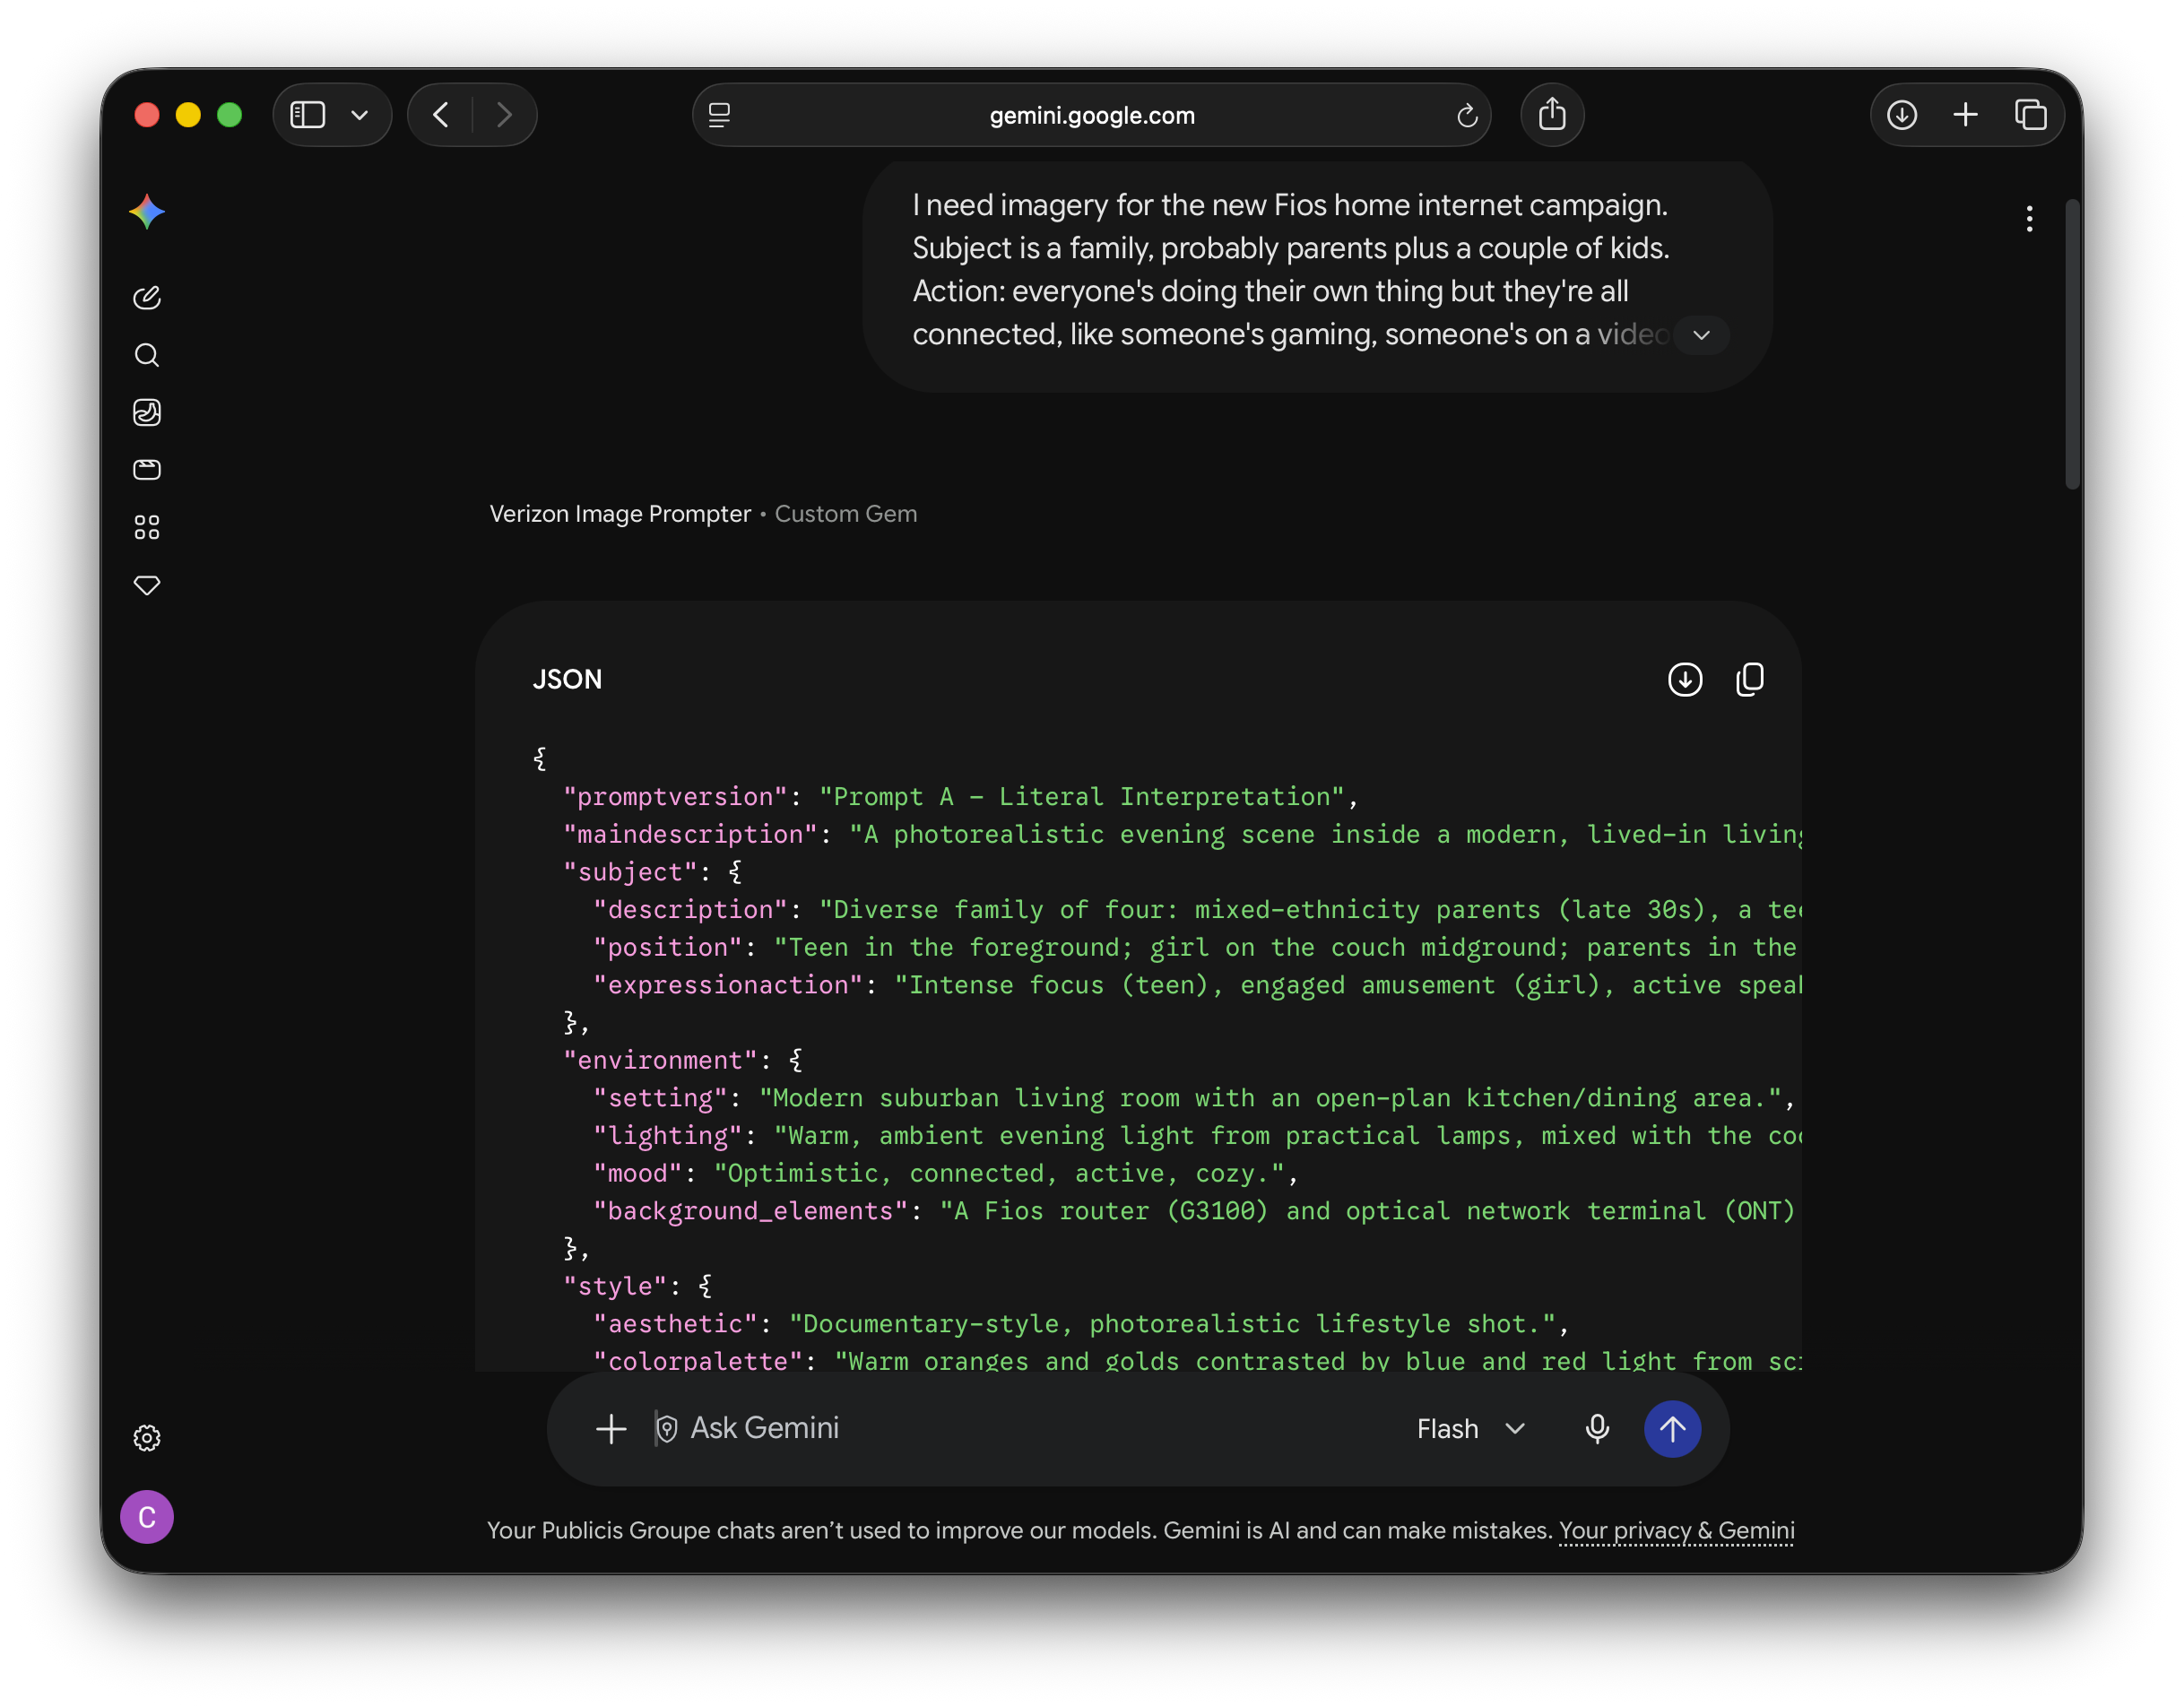
Task: Go forward in Safari history
Action: [504, 115]
